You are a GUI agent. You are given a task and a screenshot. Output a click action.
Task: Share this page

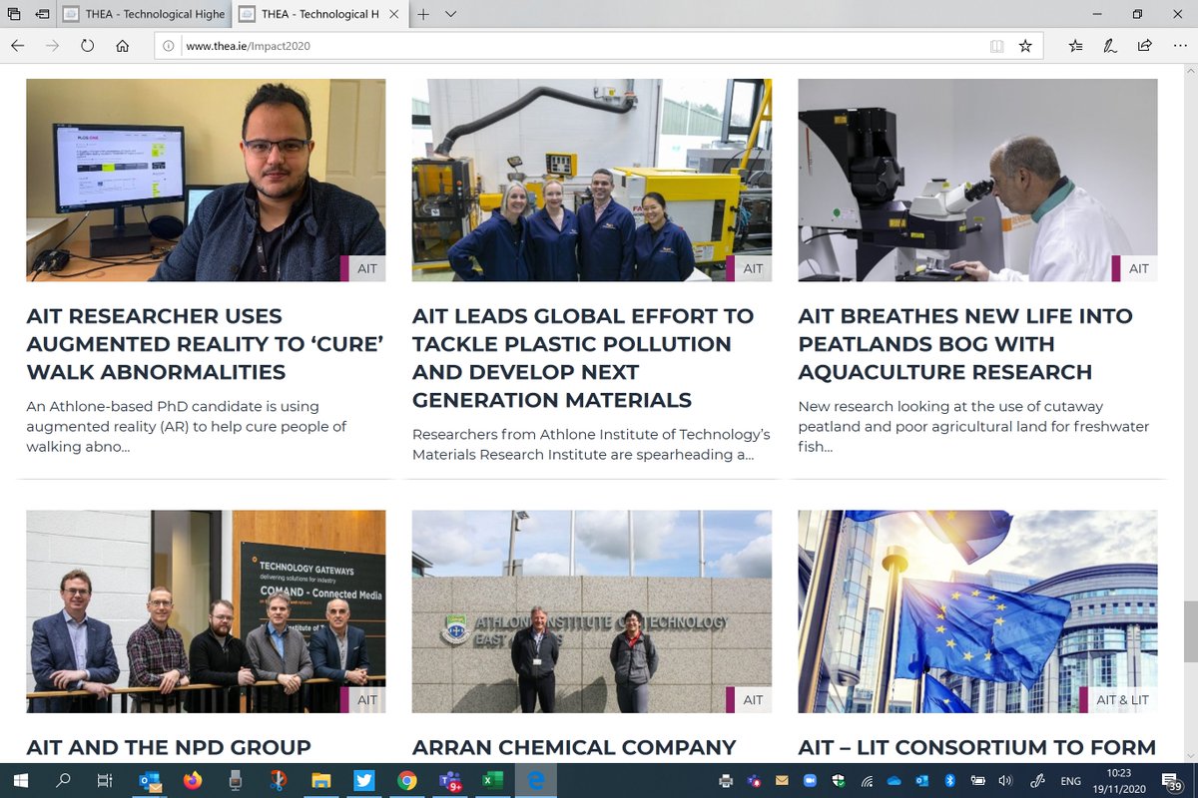(1145, 45)
